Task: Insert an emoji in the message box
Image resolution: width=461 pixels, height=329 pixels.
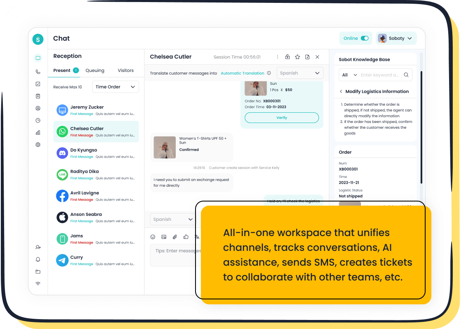Action: coord(153,237)
